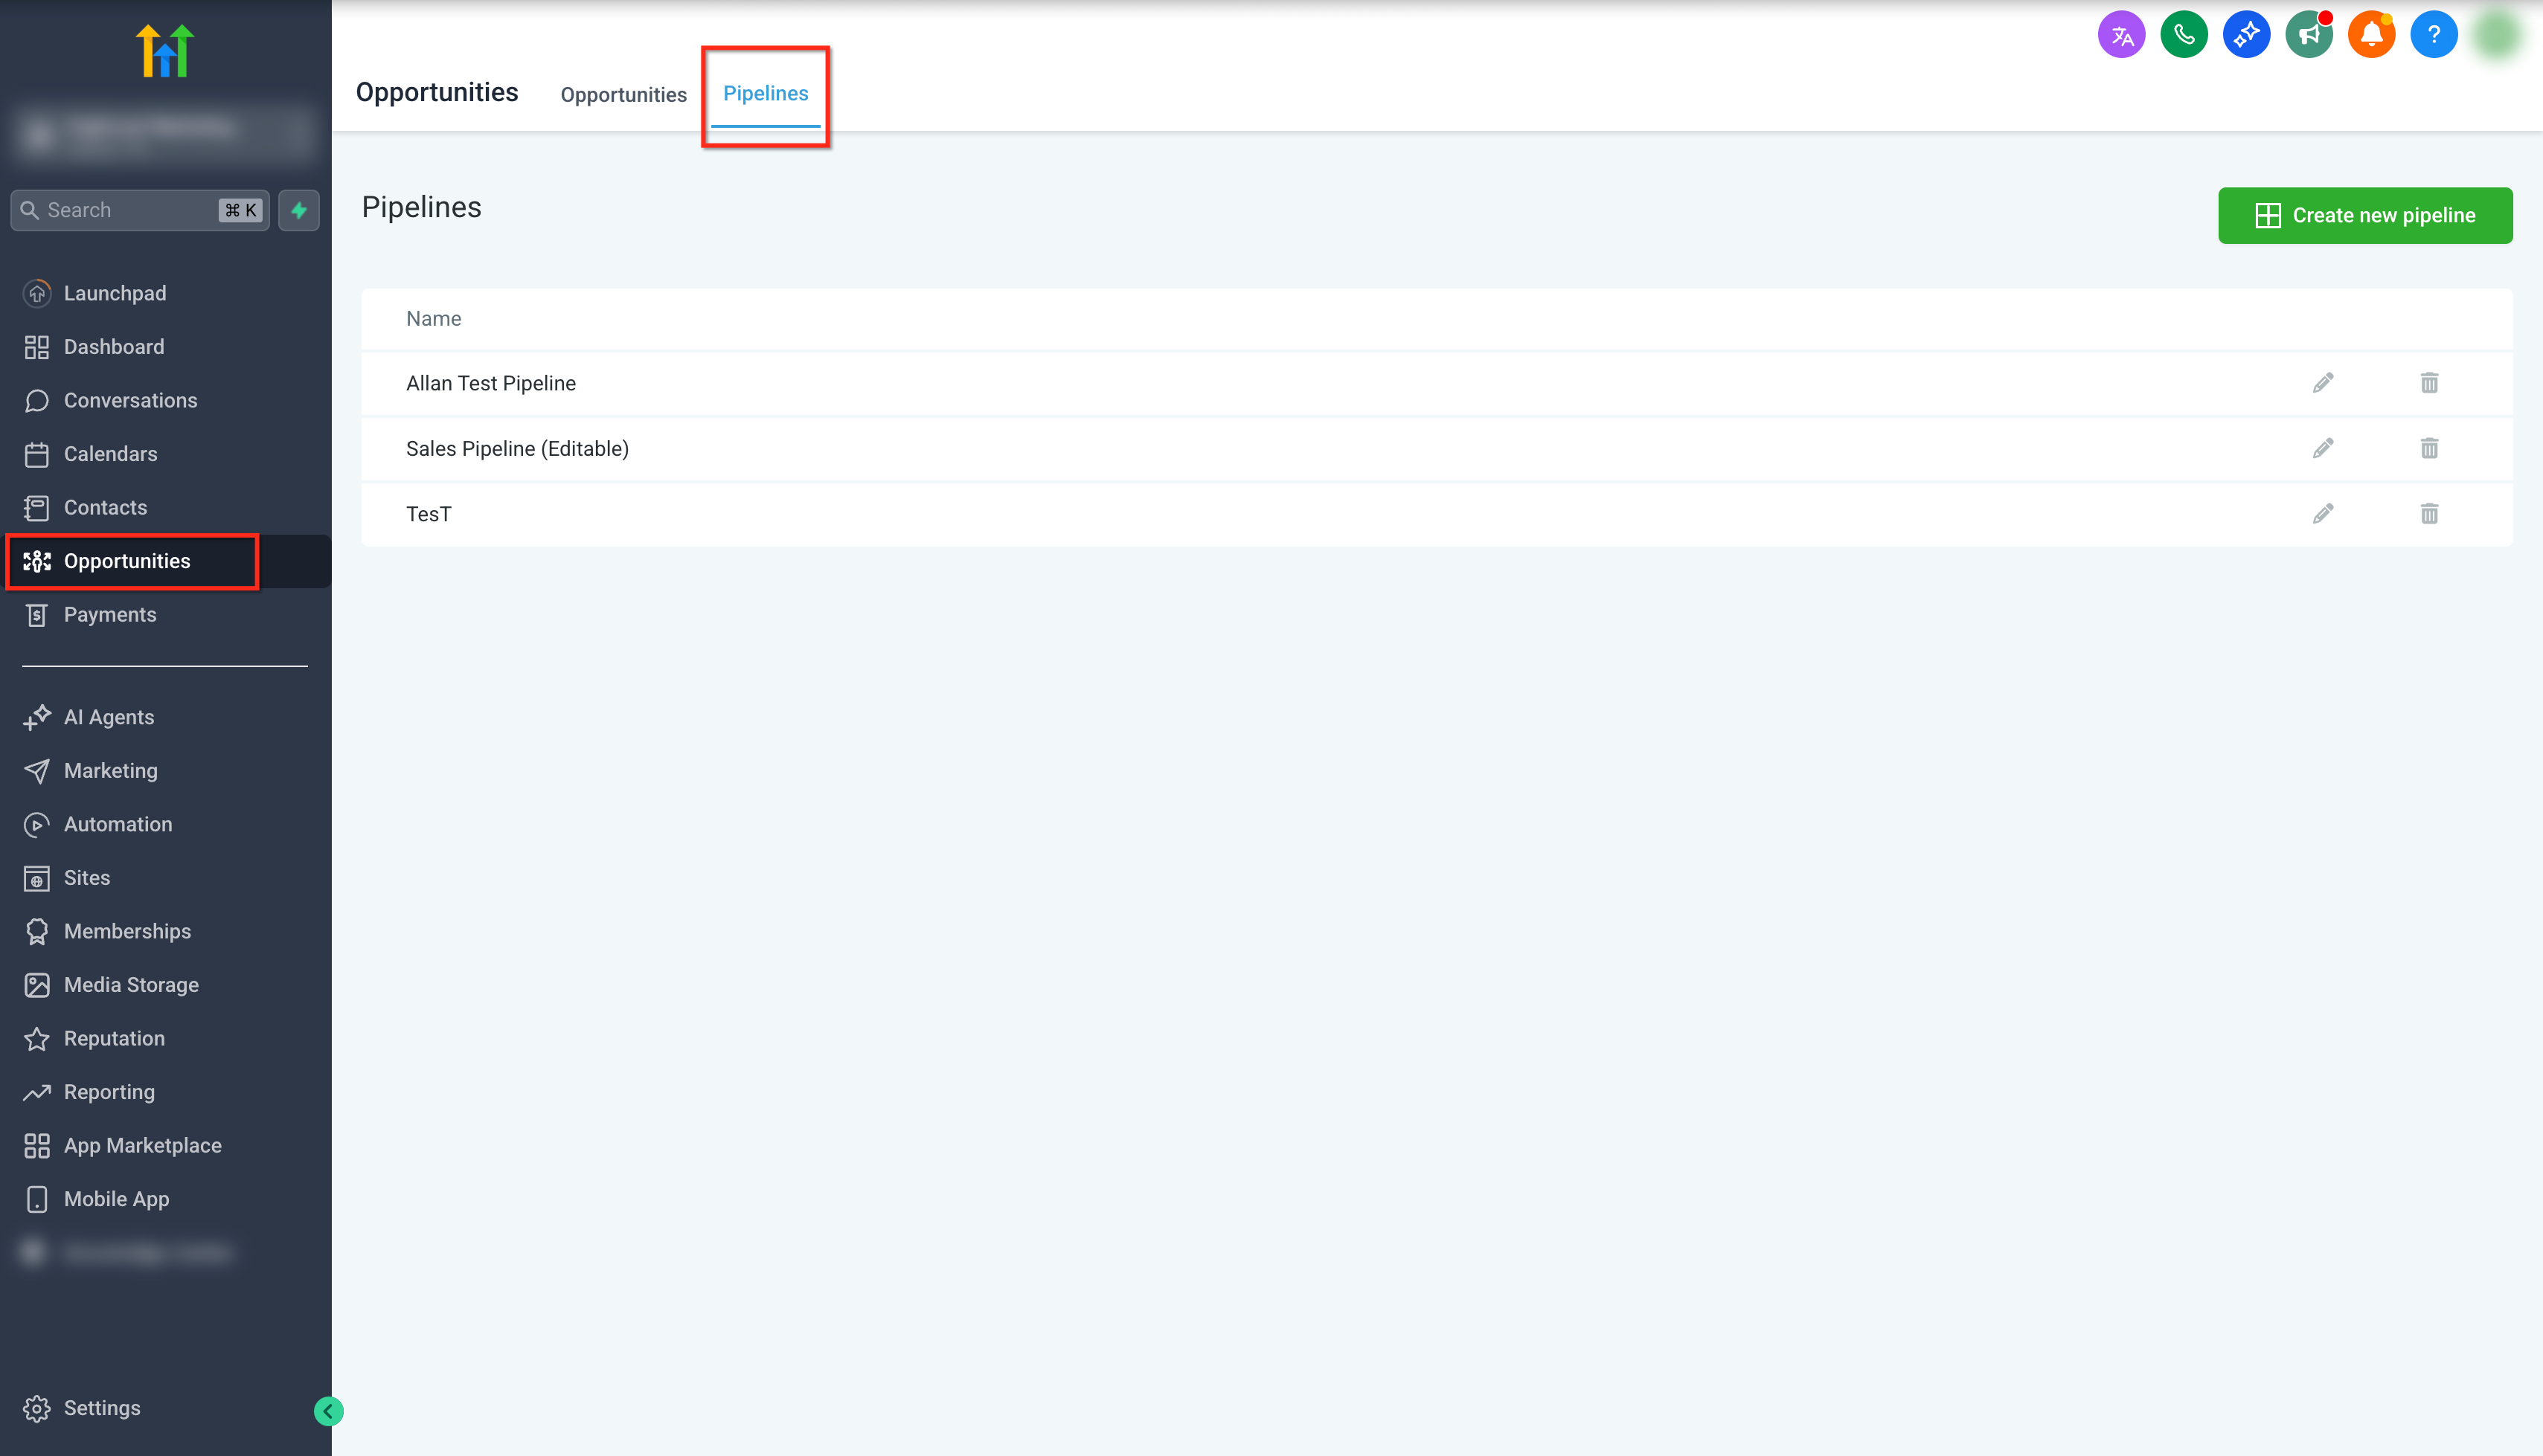Open the Reputation section from the sidebar

[113, 1038]
